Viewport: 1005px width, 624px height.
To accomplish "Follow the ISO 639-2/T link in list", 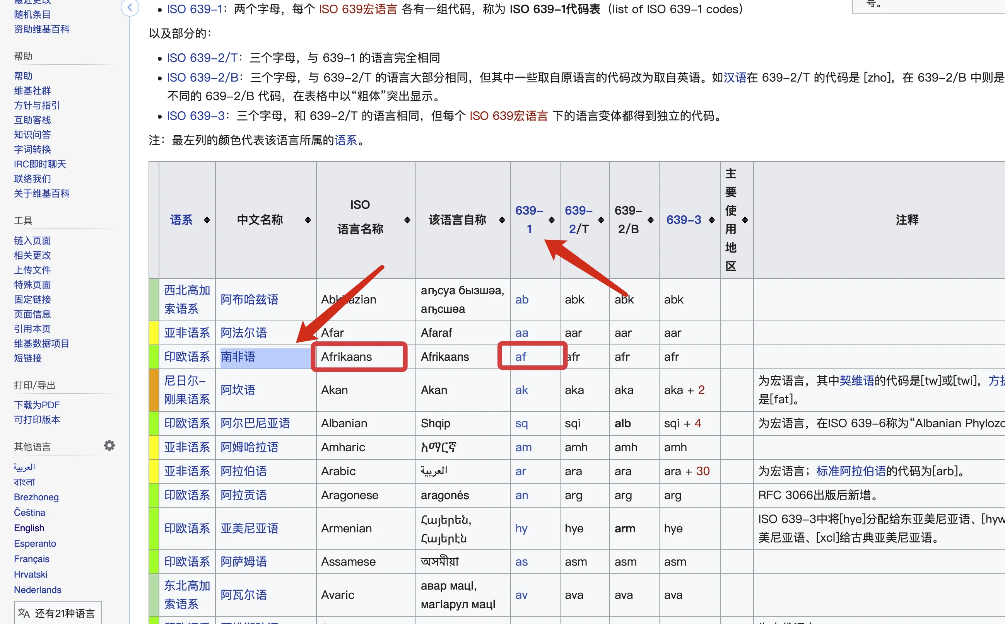I will pyautogui.click(x=202, y=58).
